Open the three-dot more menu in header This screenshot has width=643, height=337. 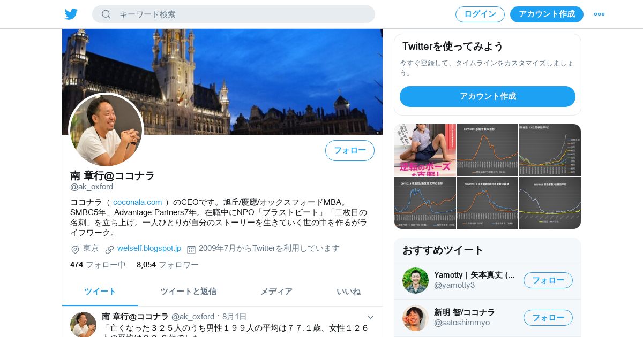point(599,14)
